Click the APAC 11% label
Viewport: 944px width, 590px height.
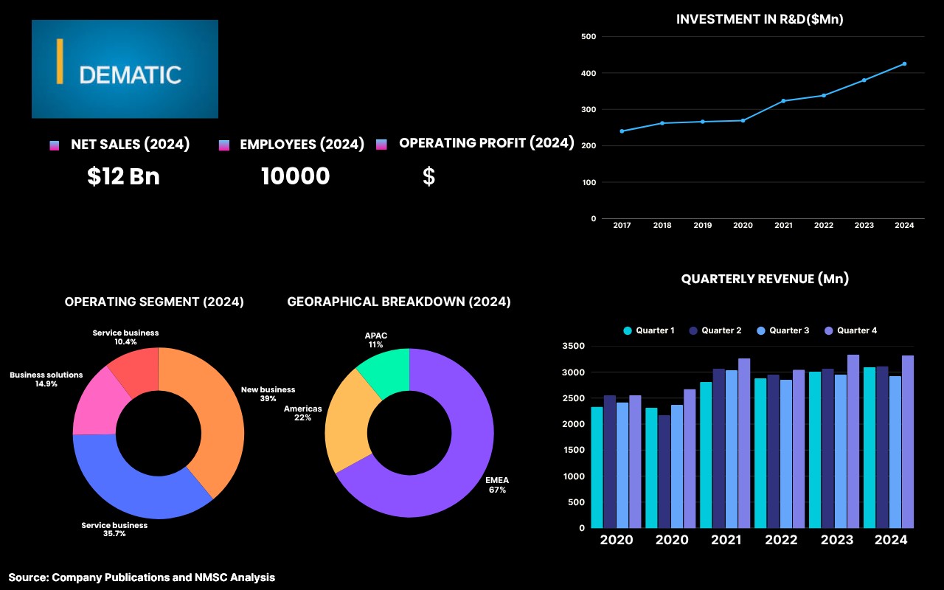click(376, 340)
